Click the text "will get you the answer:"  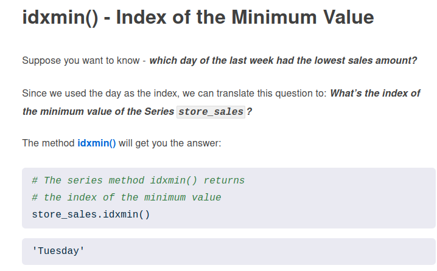(170, 143)
